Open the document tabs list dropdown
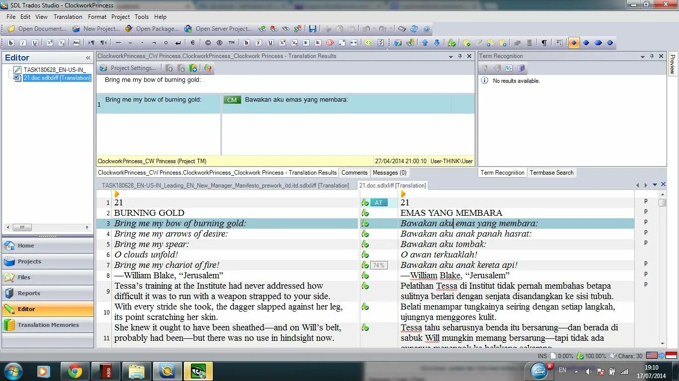679x381 pixels. pos(655,185)
